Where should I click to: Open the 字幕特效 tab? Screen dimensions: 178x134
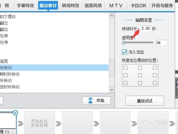(x=25, y=5)
